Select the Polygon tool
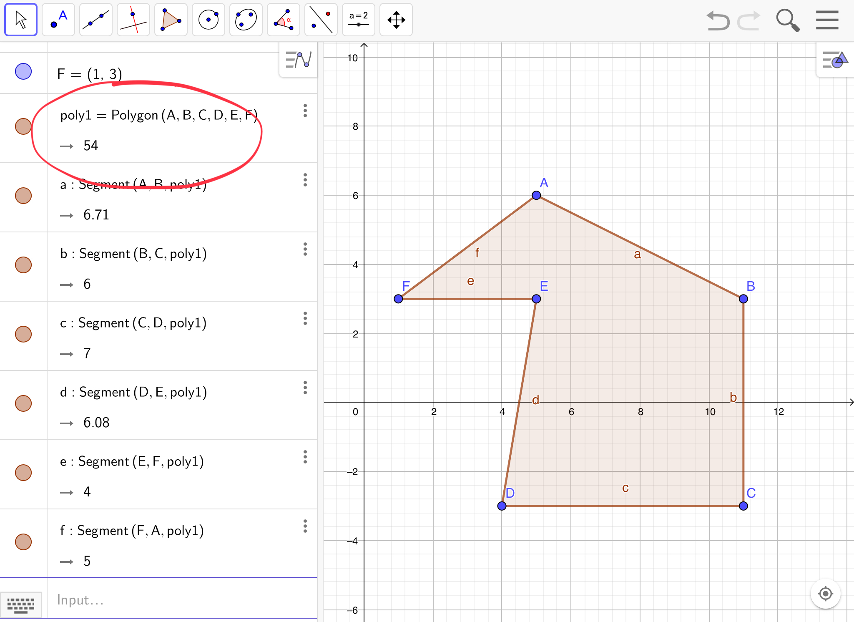Viewport: 854px width, 622px height. point(171,20)
